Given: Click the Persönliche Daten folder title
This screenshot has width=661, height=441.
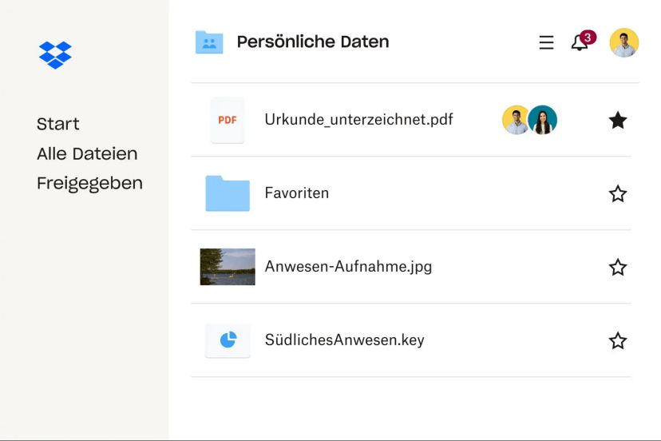Looking at the screenshot, I should tap(313, 42).
